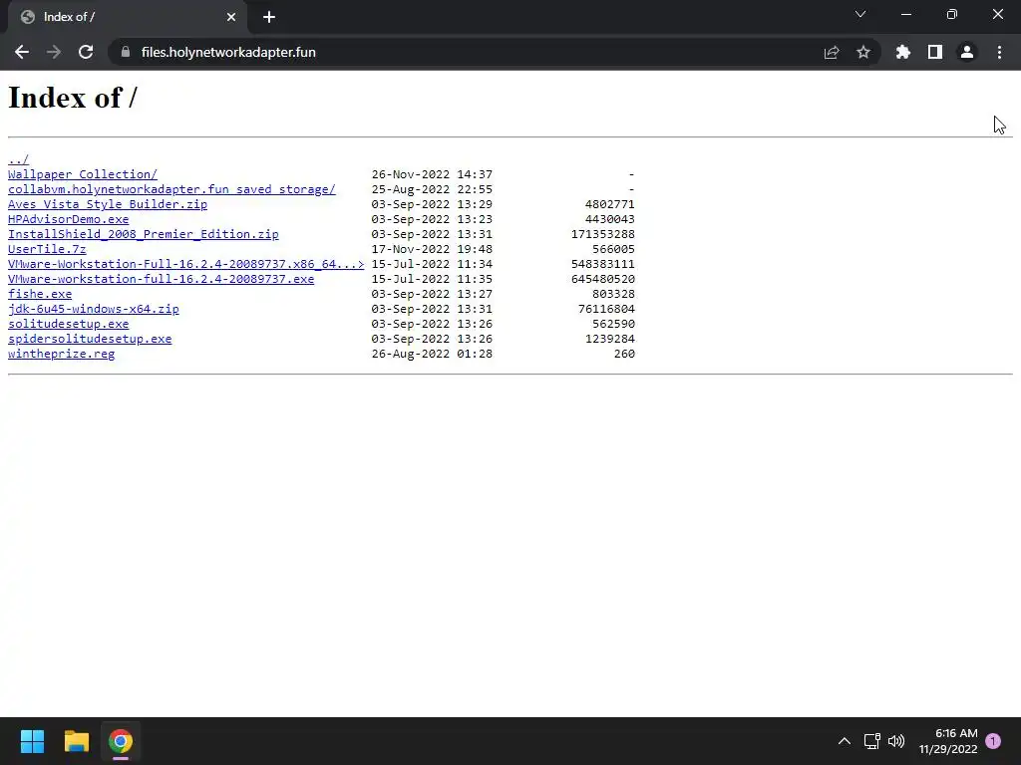This screenshot has height=765, width=1021.
Task: View site information lock icon
Action: tap(126, 52)
